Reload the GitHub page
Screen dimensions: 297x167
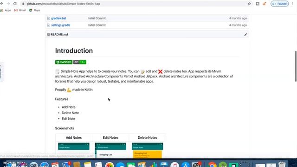pos(15,4)
